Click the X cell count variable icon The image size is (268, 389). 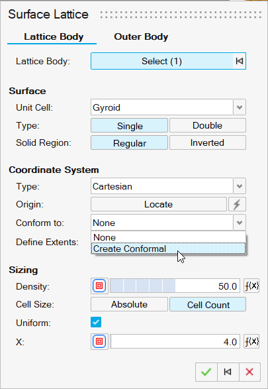click(x=99, y=341)
